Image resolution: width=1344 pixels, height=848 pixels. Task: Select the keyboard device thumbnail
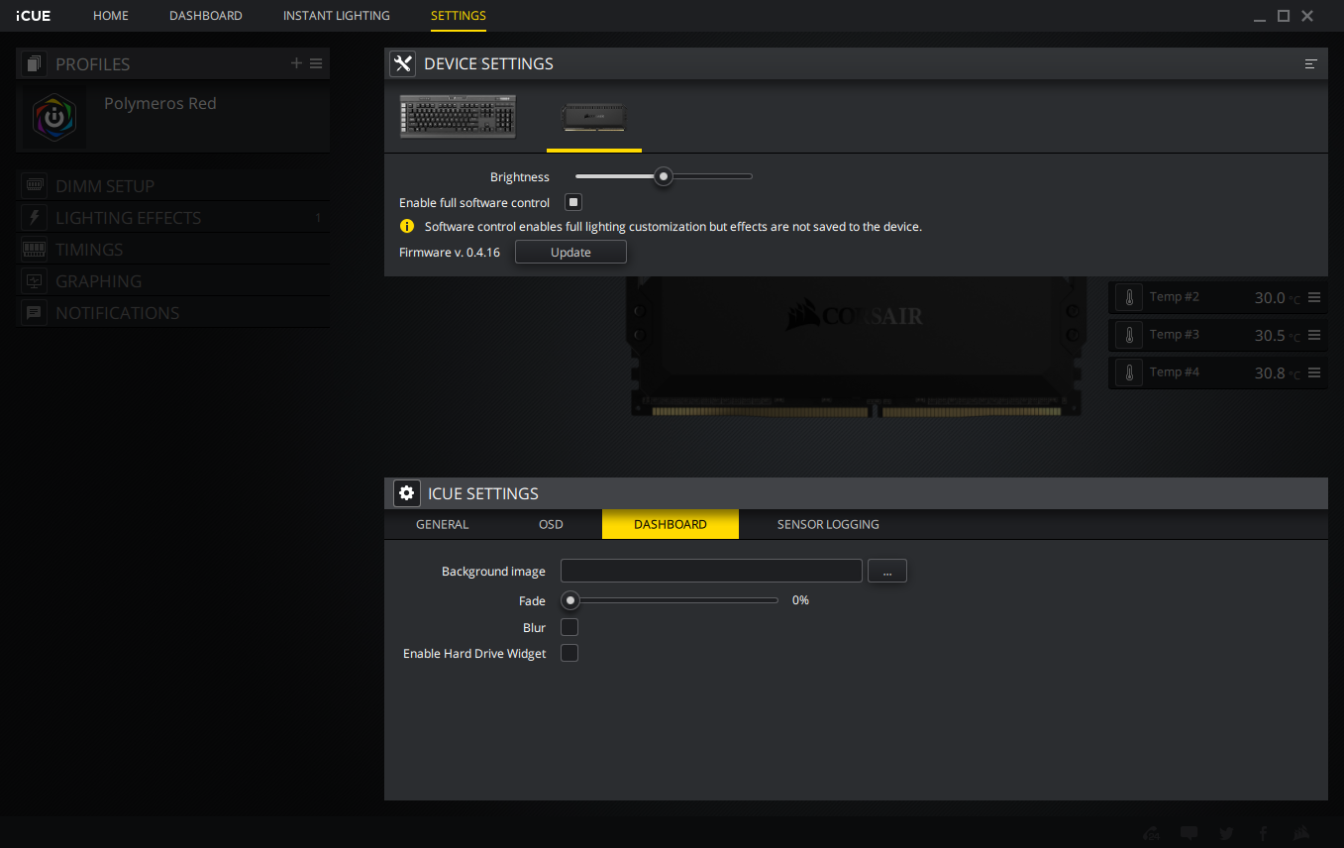click(458, 116)
